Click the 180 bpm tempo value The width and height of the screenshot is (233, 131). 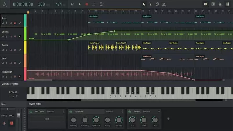(41, 4)
